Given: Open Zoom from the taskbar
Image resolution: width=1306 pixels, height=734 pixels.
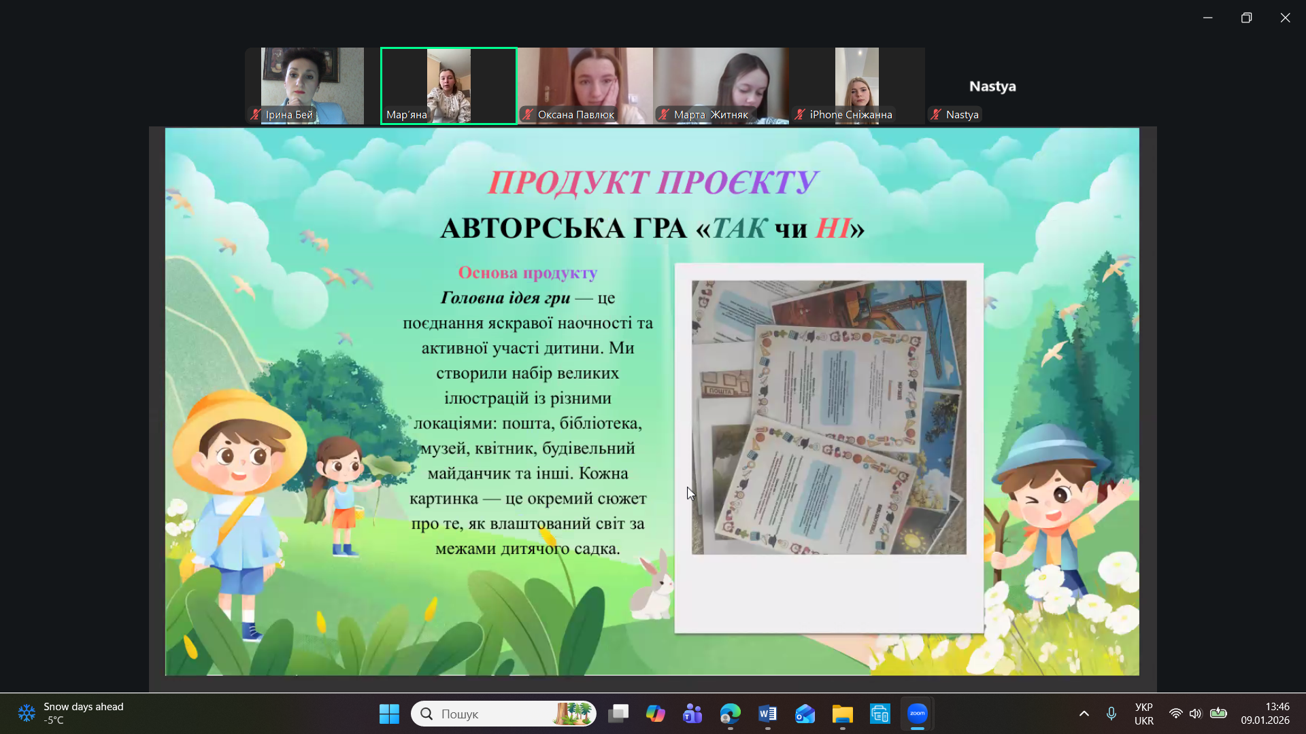Looking at the screenshot, I should coord(917,714).
